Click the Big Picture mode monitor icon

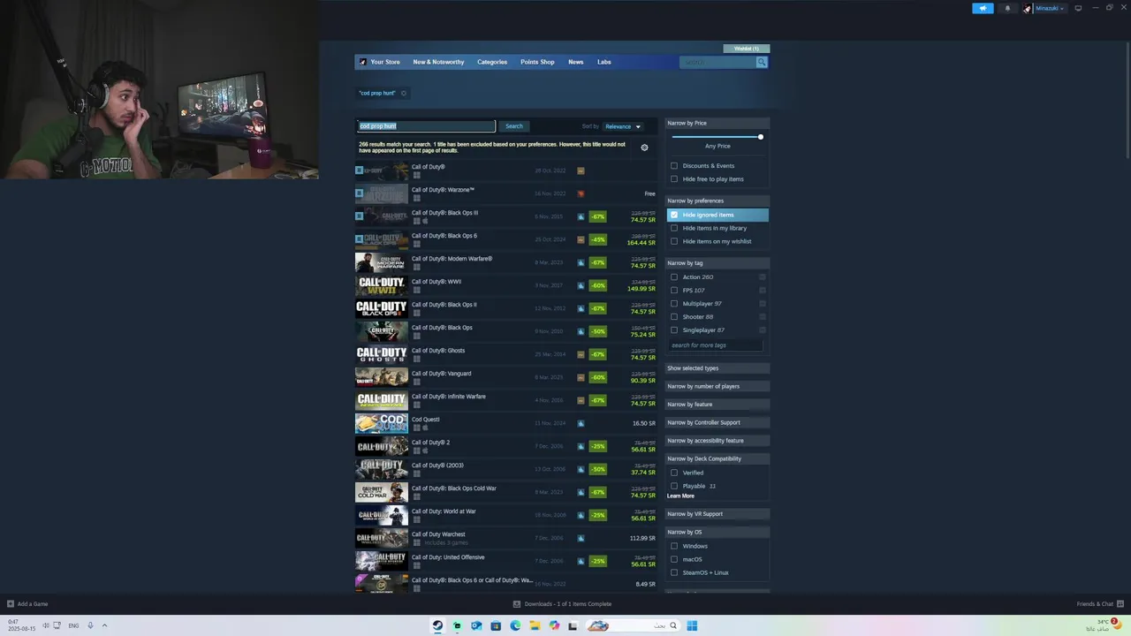(1078, 8)
